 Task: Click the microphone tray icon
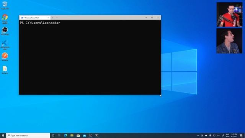(210, 135)
